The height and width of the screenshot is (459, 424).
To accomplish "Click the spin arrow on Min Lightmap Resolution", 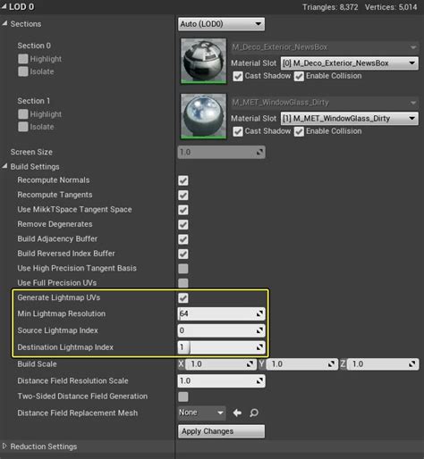I will coord(260,313).
